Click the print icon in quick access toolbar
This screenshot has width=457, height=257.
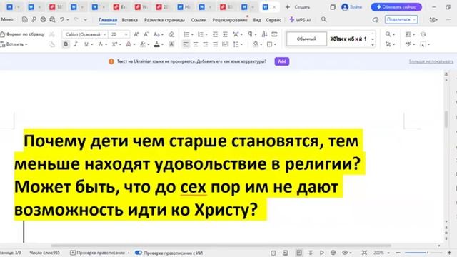point(43,19)
